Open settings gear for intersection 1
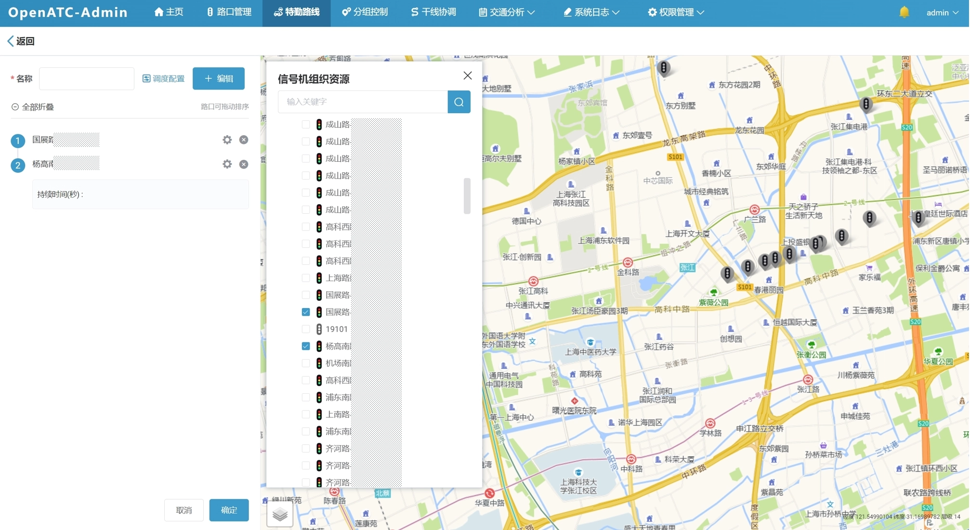The image size is (970, 530). 227,140
